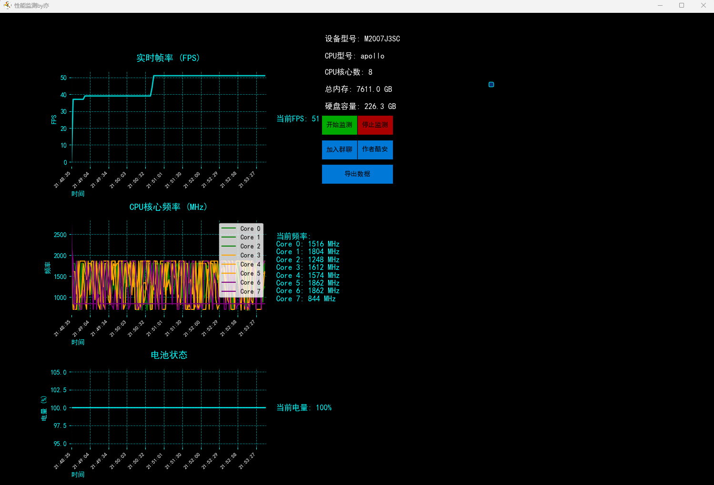Click Core 3 entry in chart legend
This screenshot has width=714, height=485.
tap(241, 256)
